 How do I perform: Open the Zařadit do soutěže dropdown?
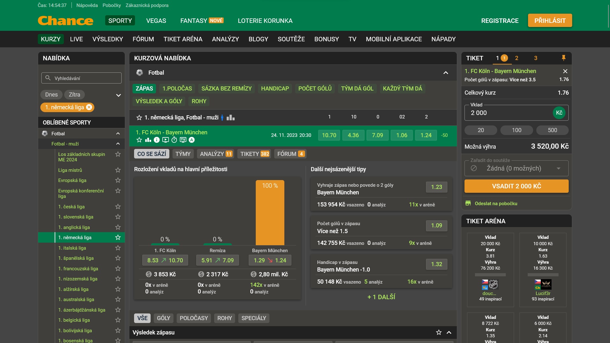[516, 168]
